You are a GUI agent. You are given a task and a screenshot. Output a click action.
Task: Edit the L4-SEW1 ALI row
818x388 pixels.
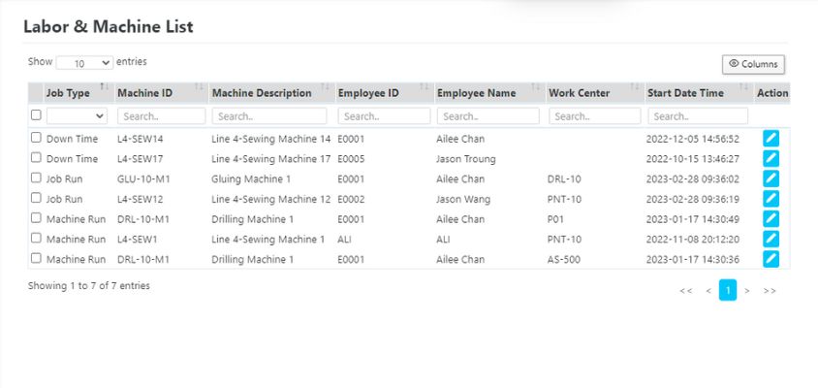pyautogui.click(x=771, y=239)
